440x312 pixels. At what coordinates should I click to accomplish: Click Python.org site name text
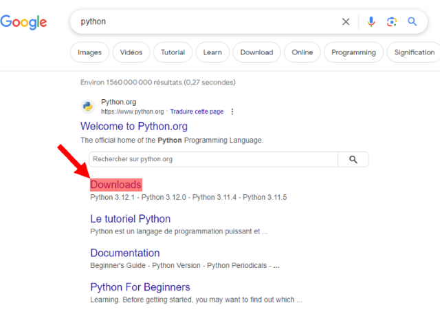tap(118, 102)
